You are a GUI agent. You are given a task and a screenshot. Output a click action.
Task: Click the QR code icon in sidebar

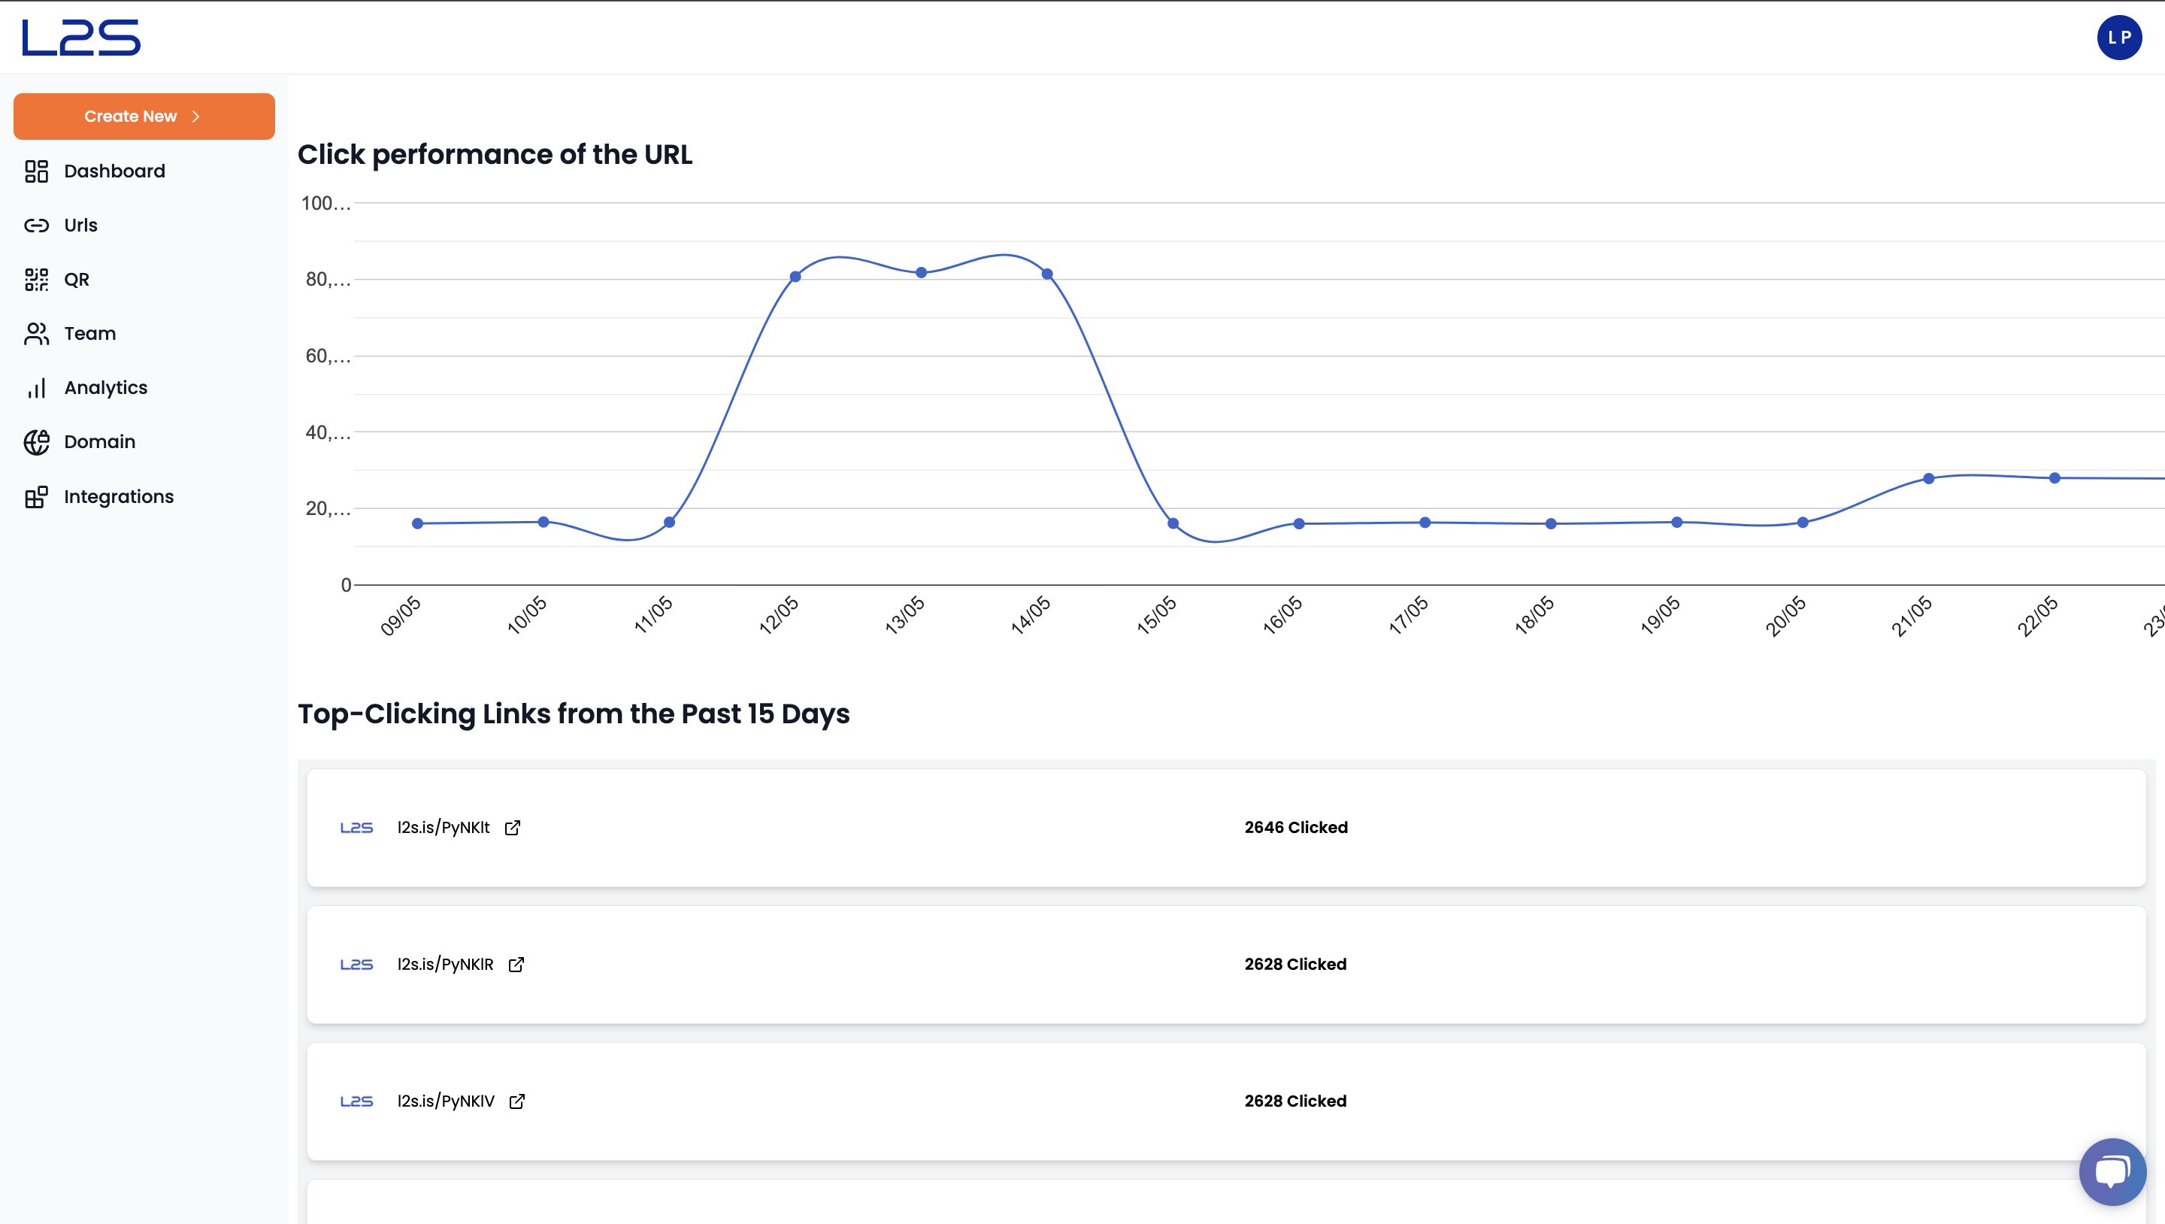36,280
